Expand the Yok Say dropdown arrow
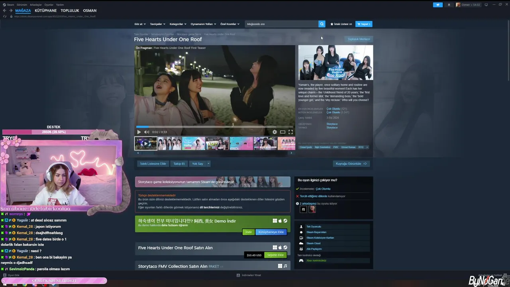 (208, 163)
